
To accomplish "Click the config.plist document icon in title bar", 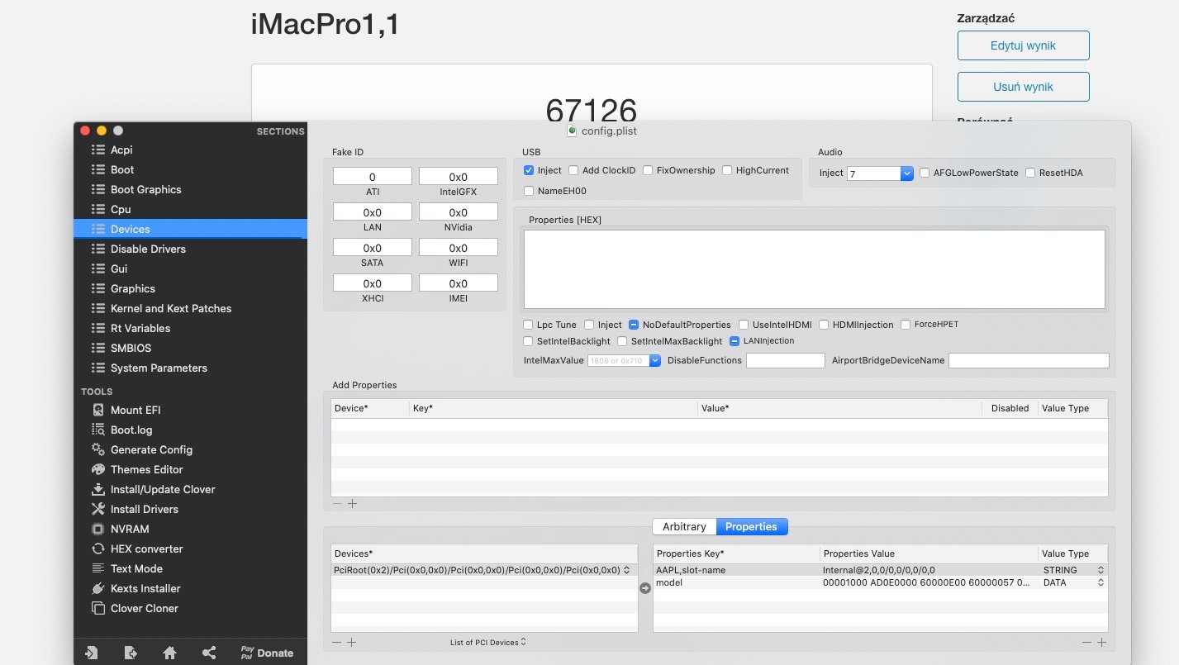I will coord(572,131).
